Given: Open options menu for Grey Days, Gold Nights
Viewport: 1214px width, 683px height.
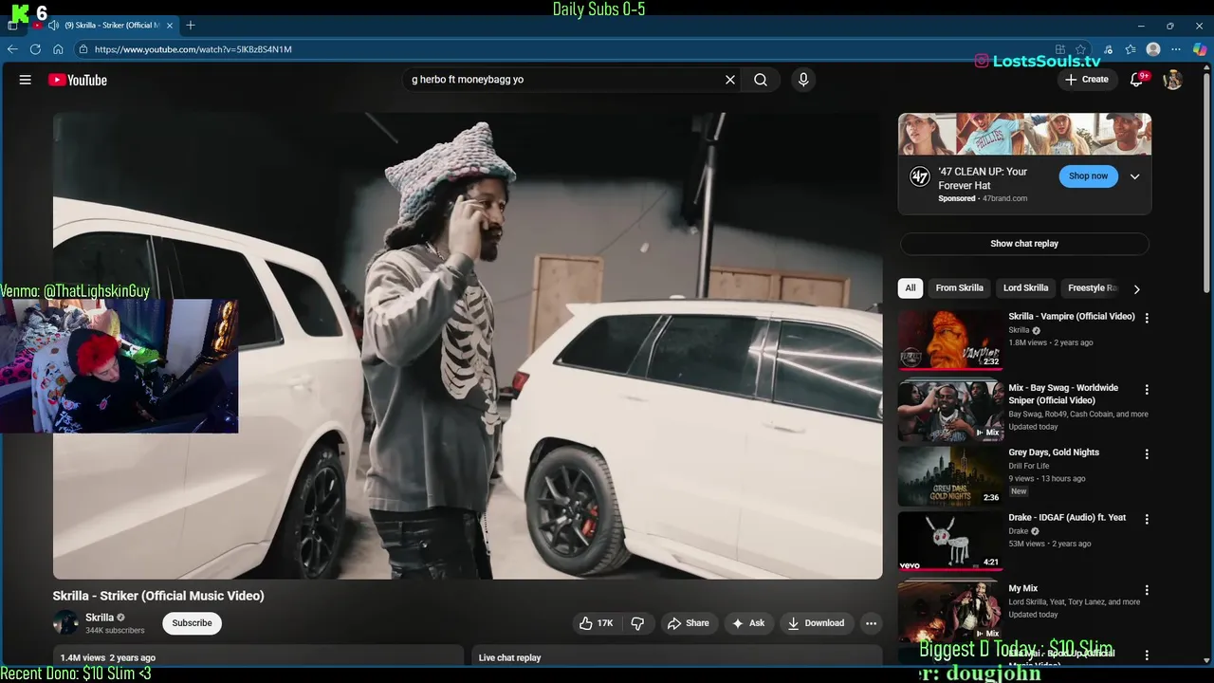Looking at the screenshot, I should click(1147, 453).
